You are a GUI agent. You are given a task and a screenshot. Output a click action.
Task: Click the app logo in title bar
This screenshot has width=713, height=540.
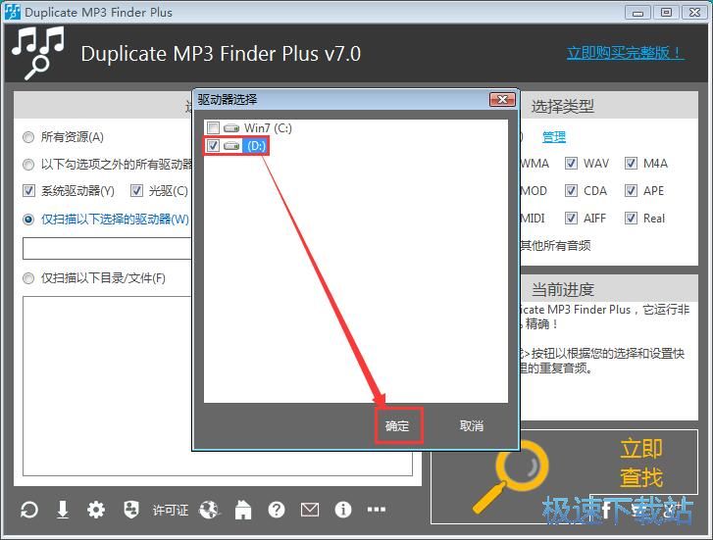13,12
